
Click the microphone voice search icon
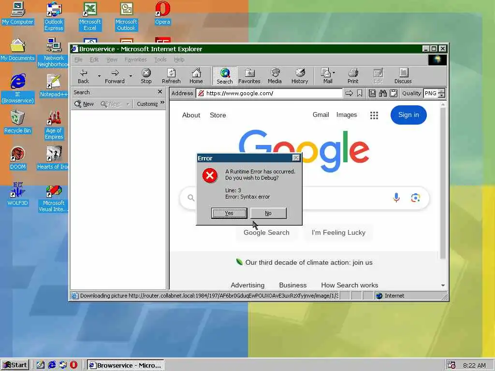[396, 198]
